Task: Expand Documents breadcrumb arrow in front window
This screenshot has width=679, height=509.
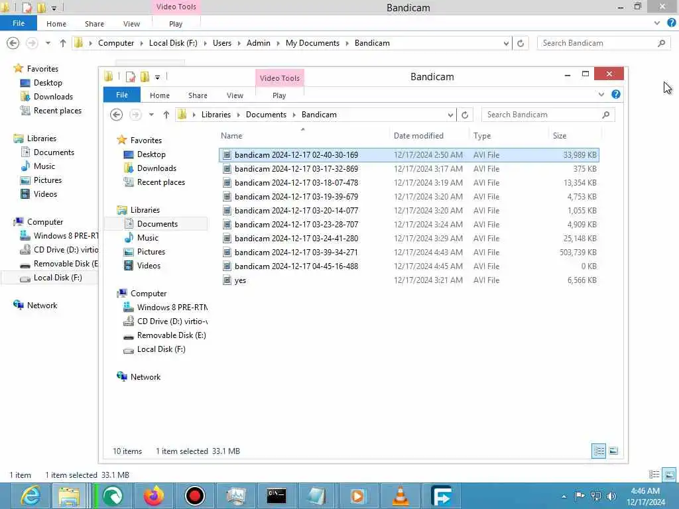Action: [x=294, y=115]
